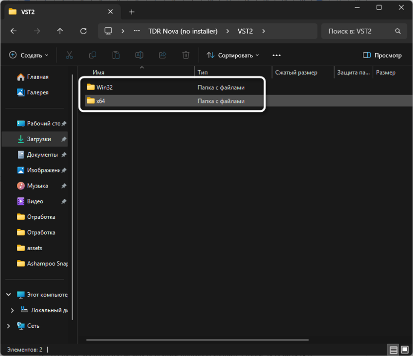The width and height of the screenshot is (413, 356).
Task: Go up one folder level
Action: [x=60, y=31]
